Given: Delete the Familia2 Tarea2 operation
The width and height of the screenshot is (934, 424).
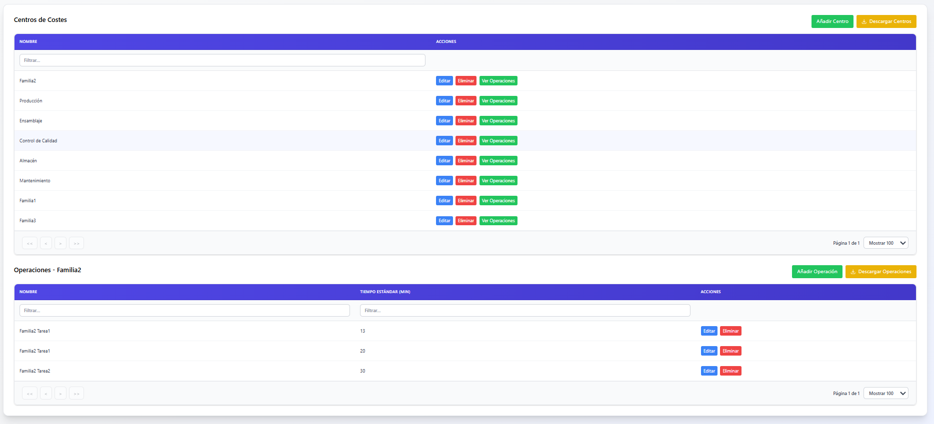Looking at the screenshot, I should click(730, 371).
